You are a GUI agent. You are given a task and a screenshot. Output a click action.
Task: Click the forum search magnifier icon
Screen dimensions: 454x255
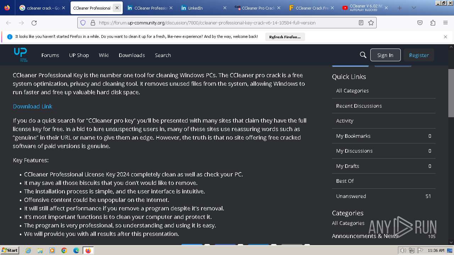363,55
